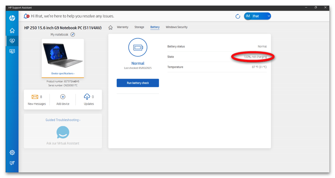Switch to the Storage tab
This screenshot has height=178, width=335.
coord(139,27)
